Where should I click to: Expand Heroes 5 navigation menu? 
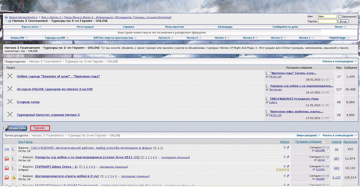click(194, 38)
